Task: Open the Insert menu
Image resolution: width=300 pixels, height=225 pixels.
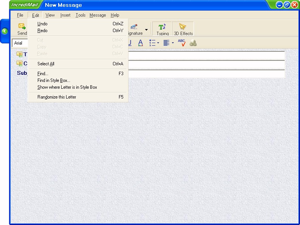Action: 65,15
